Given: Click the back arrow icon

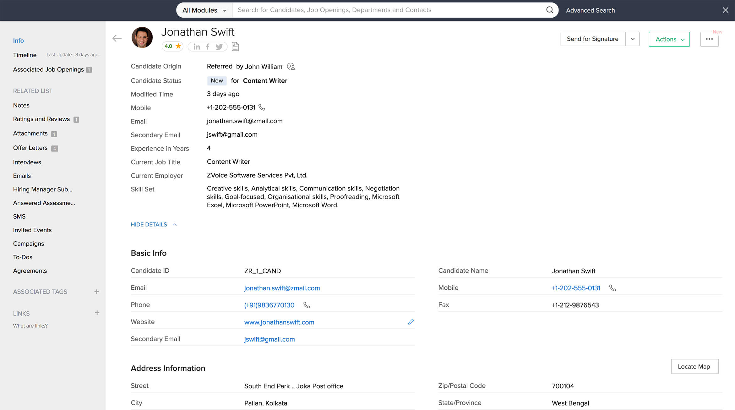Looking at the screenshot, I should (117, 38).
